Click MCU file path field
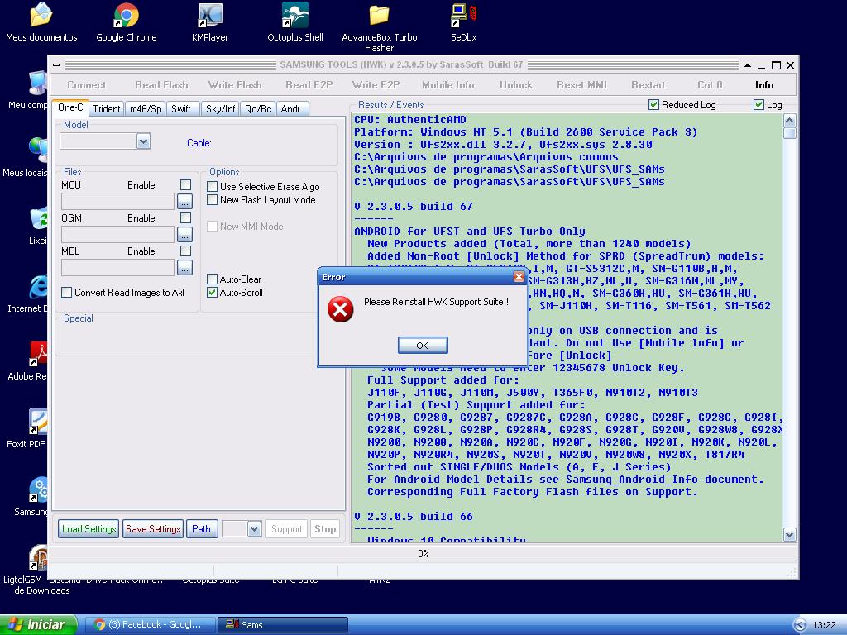The width and height of the screenshot is (847, 635). [117, 202]
